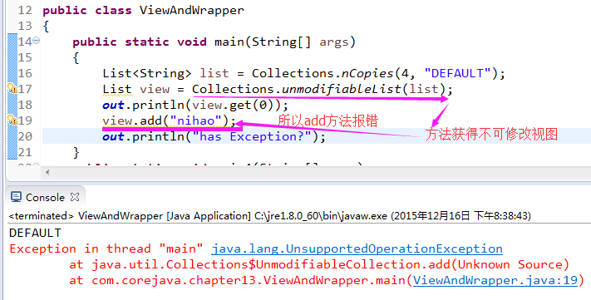Click line number 15 in the gutter

(25, 57)
